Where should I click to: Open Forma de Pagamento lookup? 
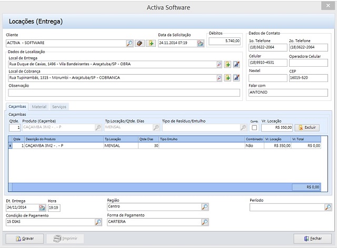[205, 222]
